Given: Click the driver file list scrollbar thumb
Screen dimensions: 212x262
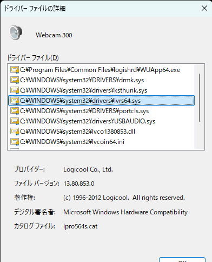Looking at the screenshot, I should [200, 97].
